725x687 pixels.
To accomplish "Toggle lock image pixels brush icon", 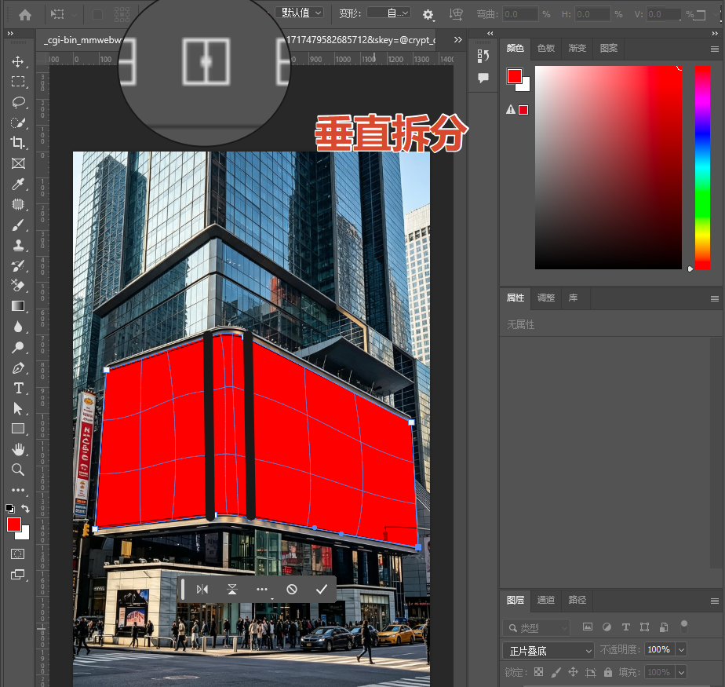I will pyautogui.click(x=556, y=672).
